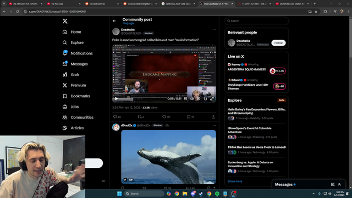
Task: Open Premium in the X sidebar
Action: click(x=74, y=85)
